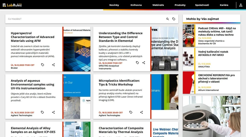The height and width of the screenshot is (137, 246).
Task: Click the SPECTRO elemental analysis webinar thumbnail
Action: [x=165, y=49]
